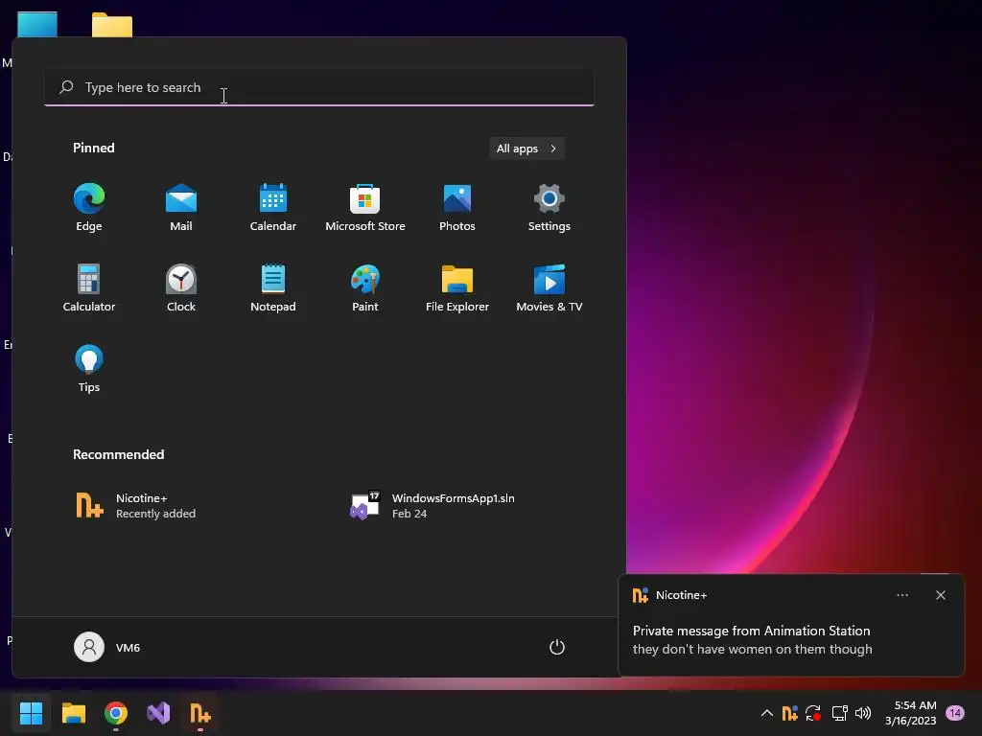Launch the Mail app

pyautogui.click(x=181, y=208)
